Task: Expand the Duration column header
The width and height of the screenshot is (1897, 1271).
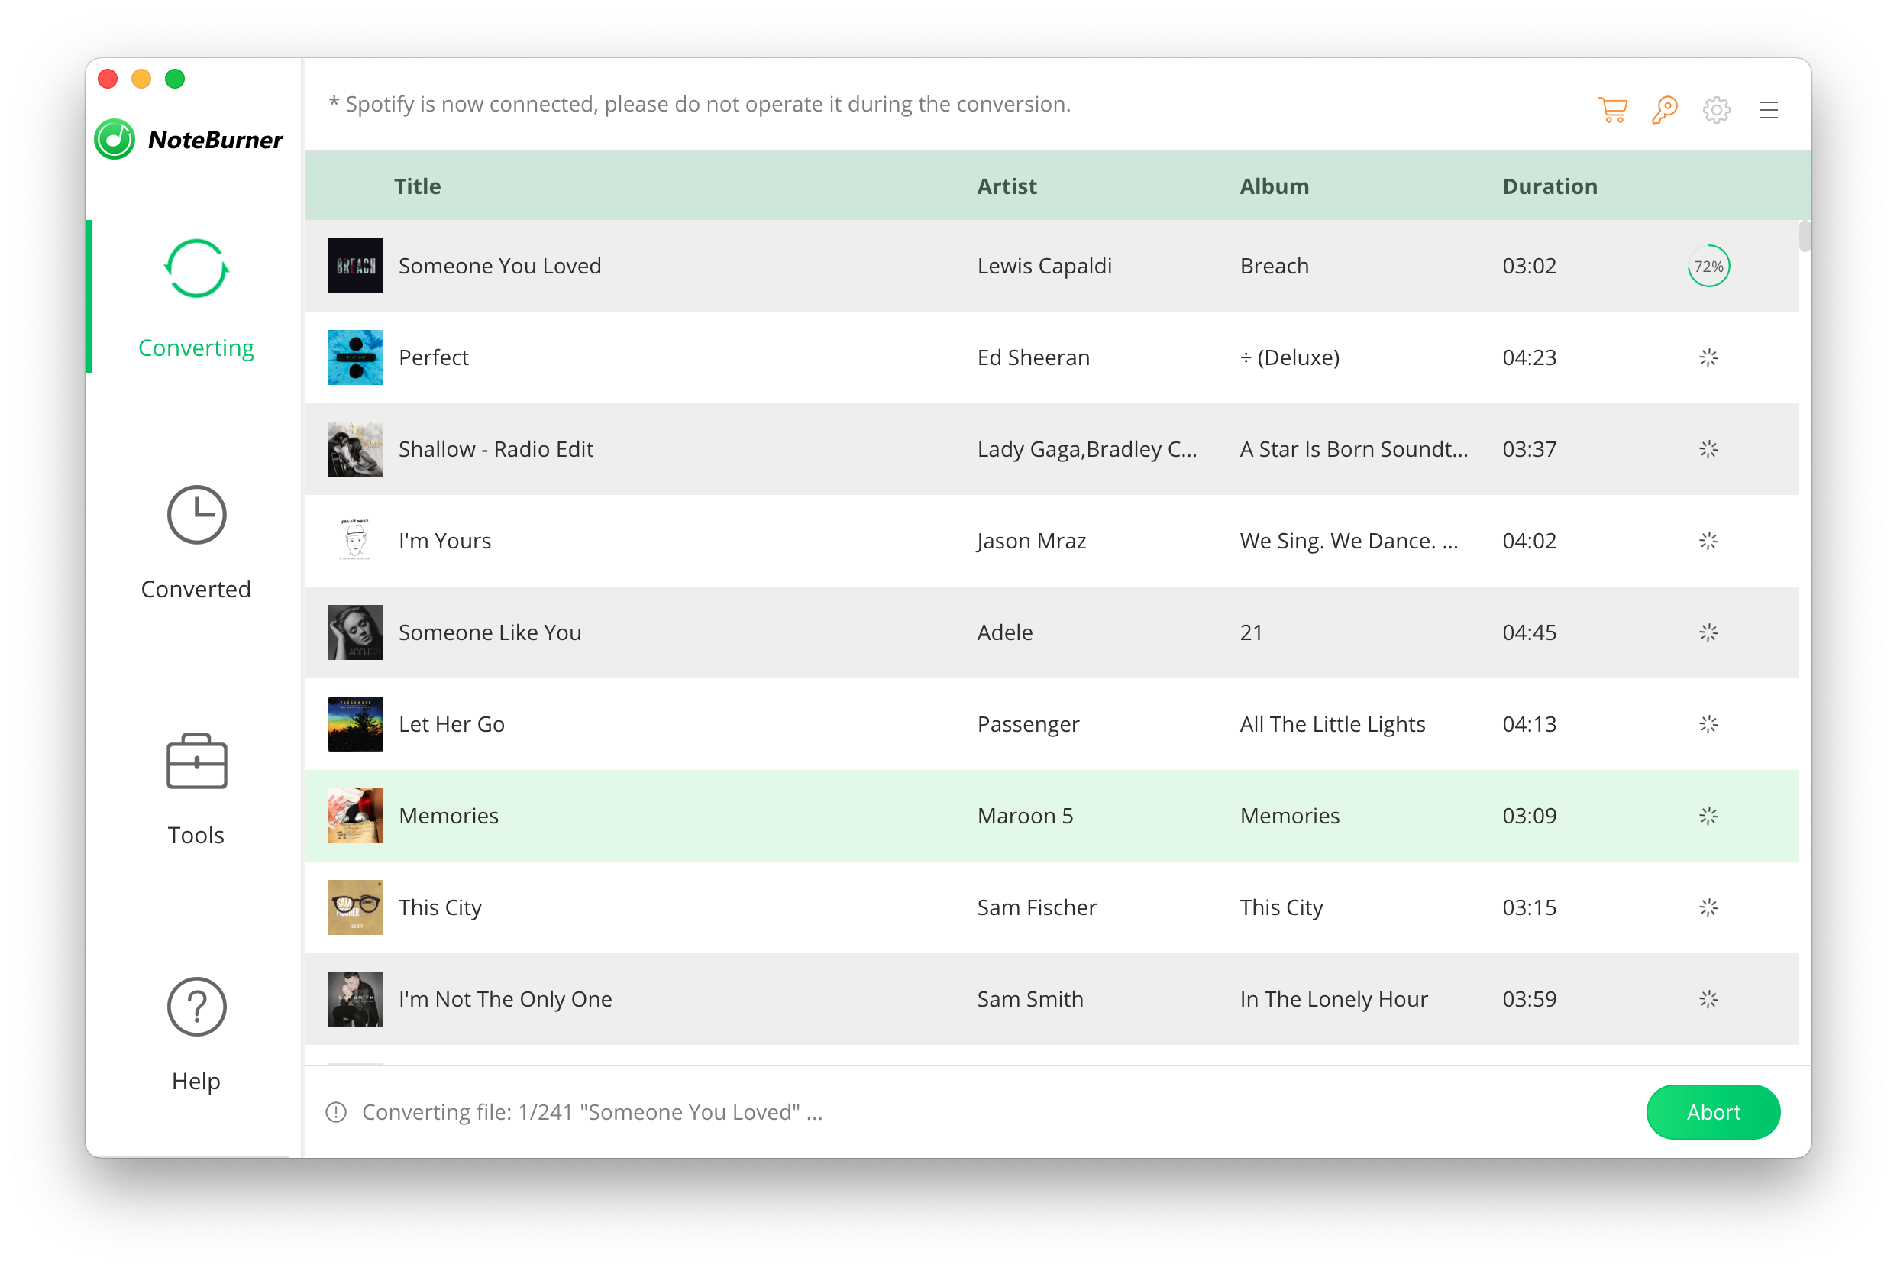Action: click(1548, 186)
